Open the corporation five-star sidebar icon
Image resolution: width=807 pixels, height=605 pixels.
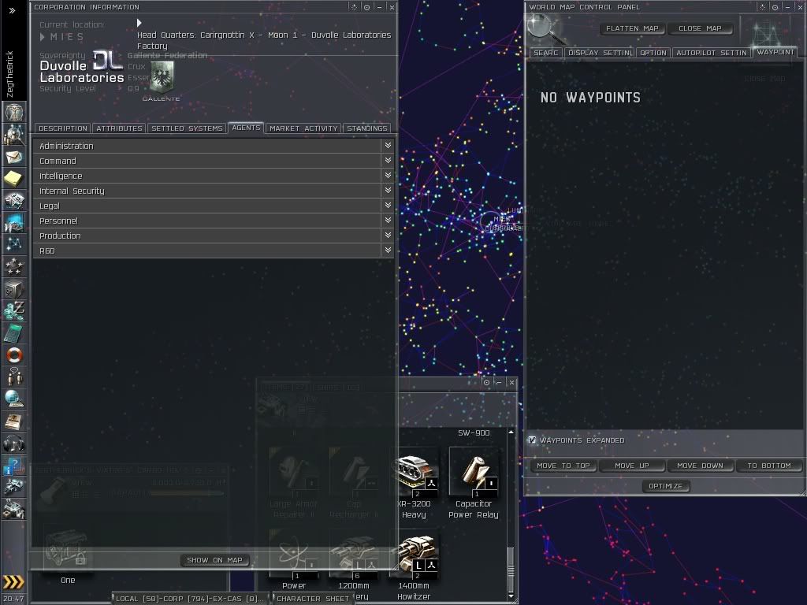coord(14,266)
